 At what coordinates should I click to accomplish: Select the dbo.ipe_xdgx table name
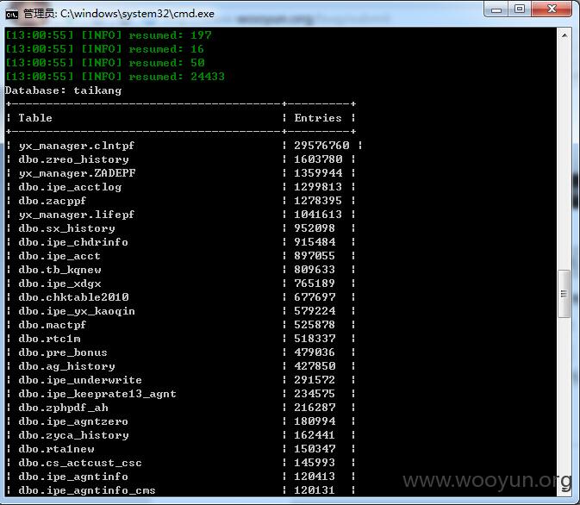click(x=59, y=284)
